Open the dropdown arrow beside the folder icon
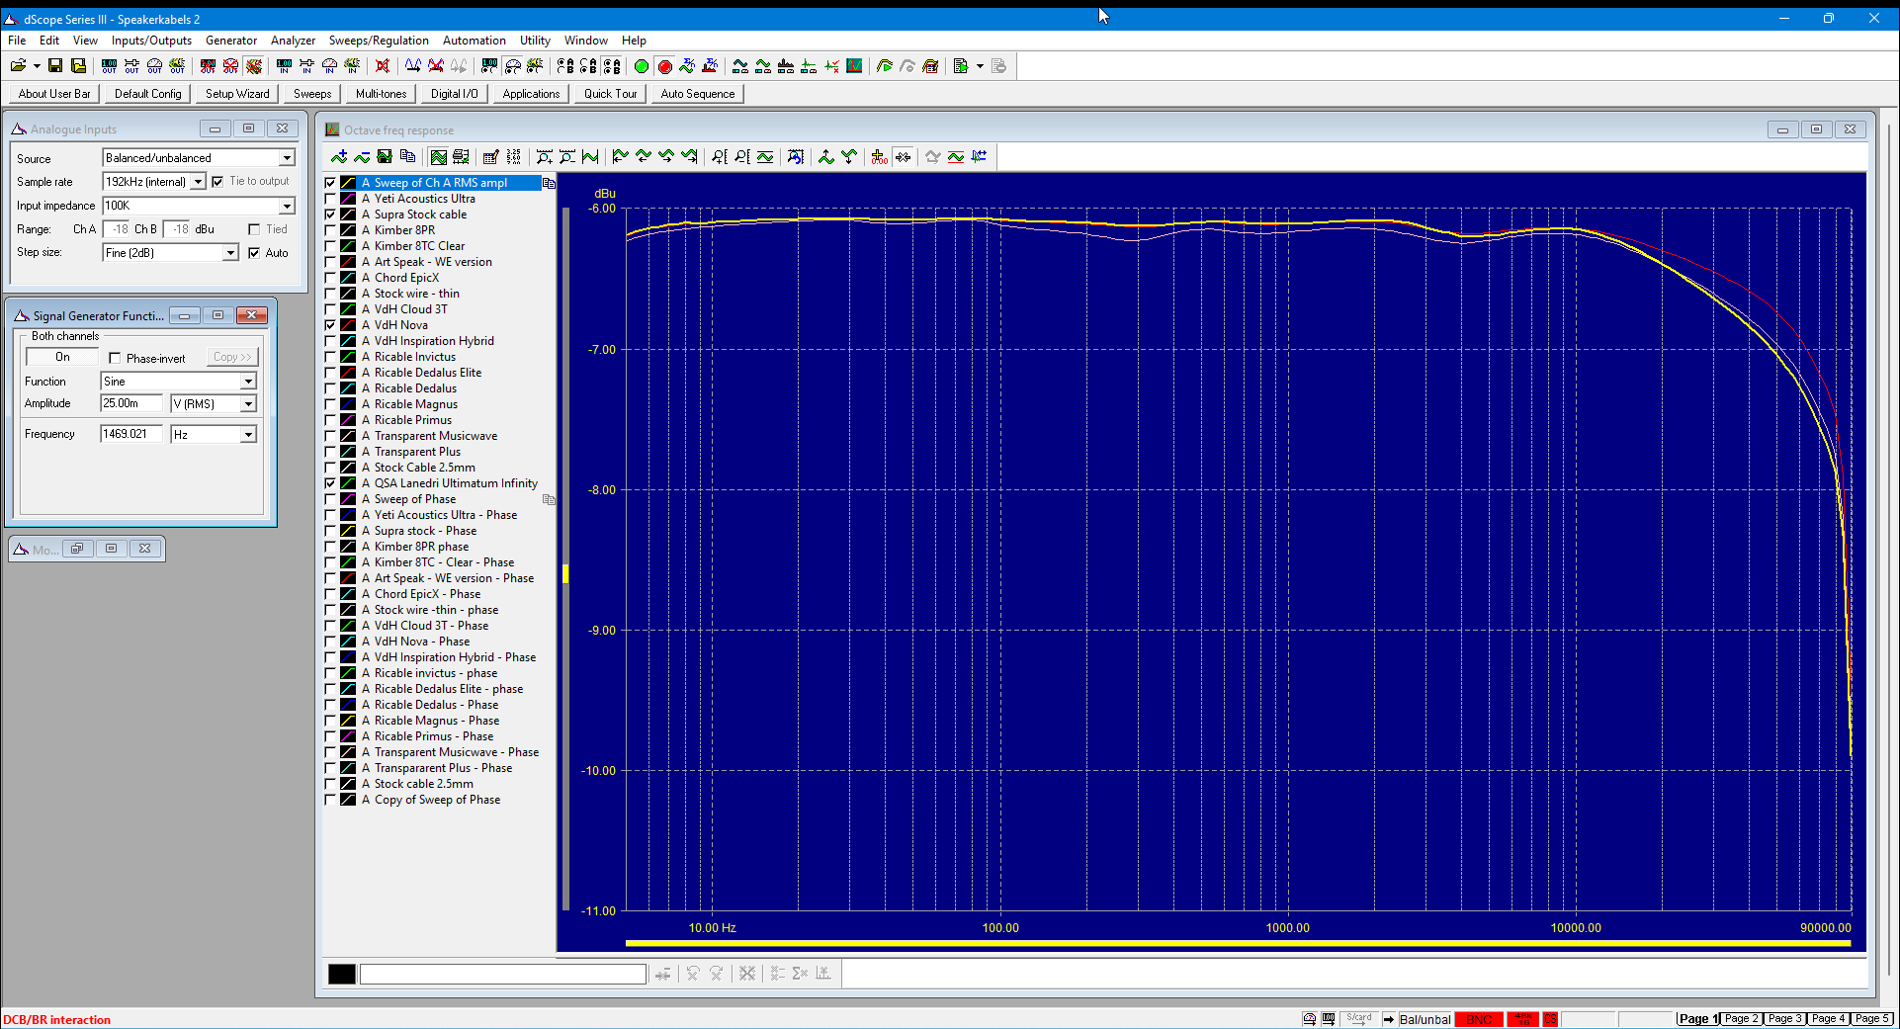The width and height of the screenshot is (1900, 1029). point(37,66)
